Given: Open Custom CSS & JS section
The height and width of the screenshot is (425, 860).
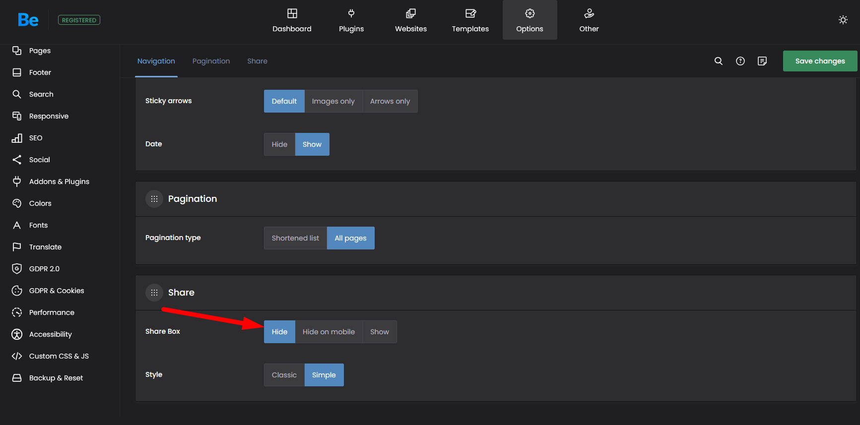Looking at the screenshot, I should 59,356.
